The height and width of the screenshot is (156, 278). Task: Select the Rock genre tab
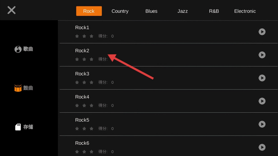point(89,11)
